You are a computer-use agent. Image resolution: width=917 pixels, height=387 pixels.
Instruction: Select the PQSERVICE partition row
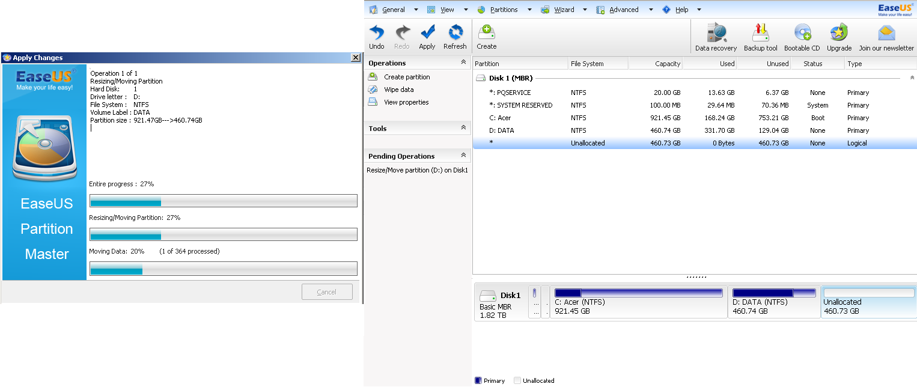click(x=695, y=93)
